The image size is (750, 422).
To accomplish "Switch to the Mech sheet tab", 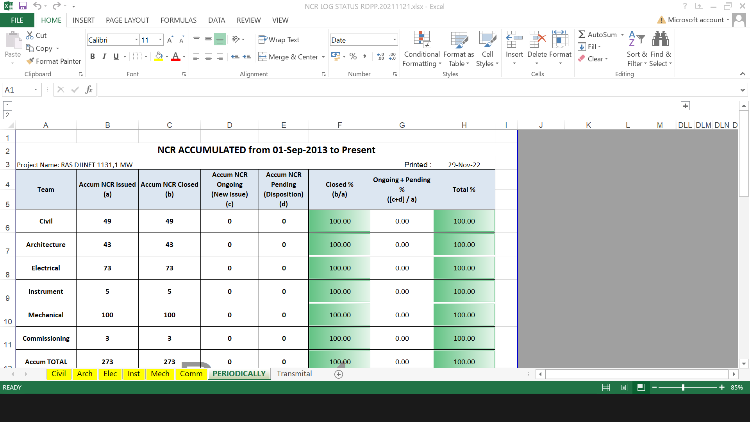I will point(160,374).
